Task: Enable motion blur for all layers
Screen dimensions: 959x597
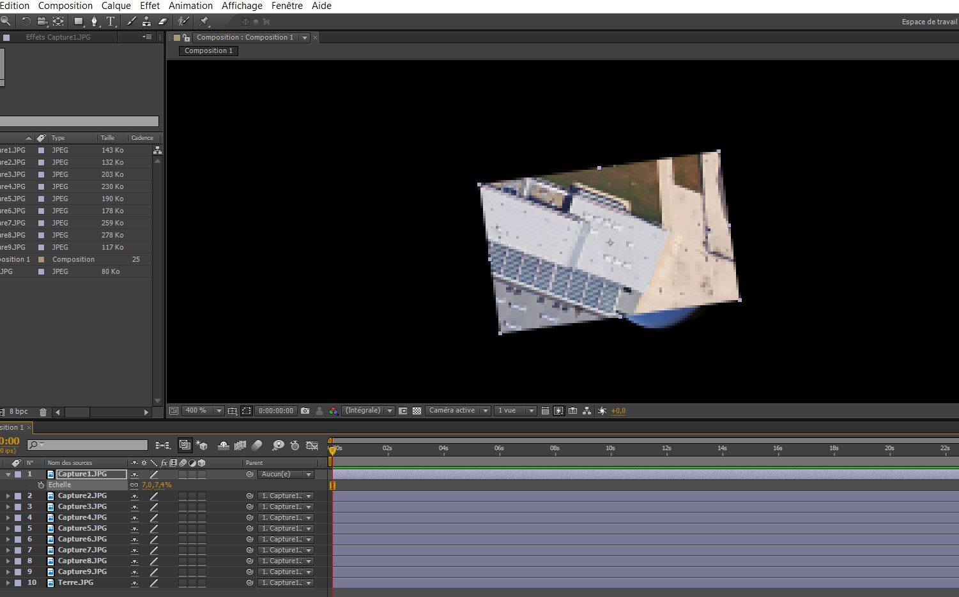Action: pos(257,445)
